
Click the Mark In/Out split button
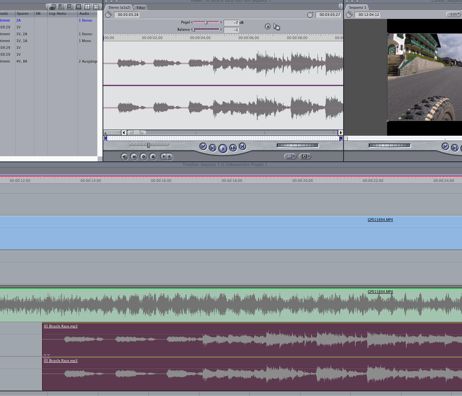pos(166,157)
